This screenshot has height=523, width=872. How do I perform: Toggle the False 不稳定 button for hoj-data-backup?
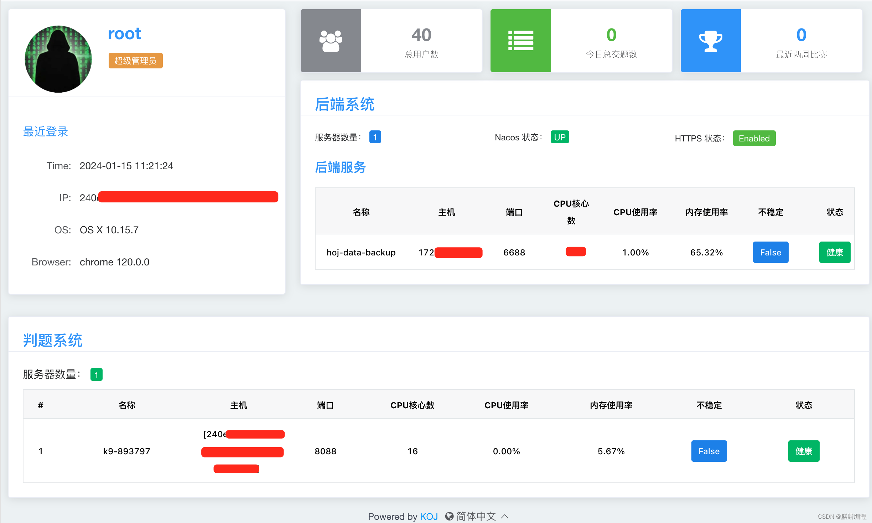(x=770, y=252)
